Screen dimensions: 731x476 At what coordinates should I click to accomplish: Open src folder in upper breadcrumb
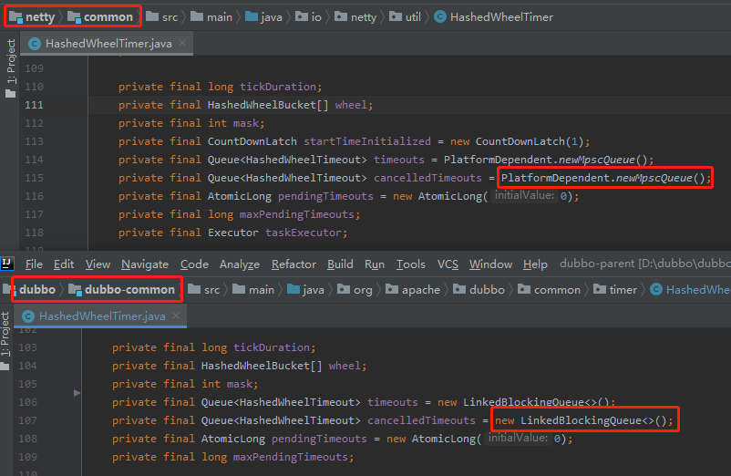[161, 17]
